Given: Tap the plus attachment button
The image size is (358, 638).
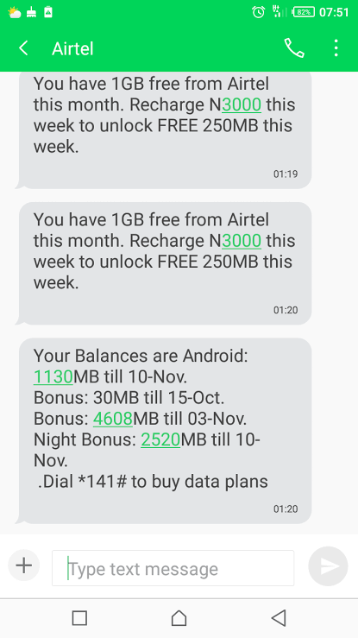Looking at the screenshot, I should tap(24, 565).
